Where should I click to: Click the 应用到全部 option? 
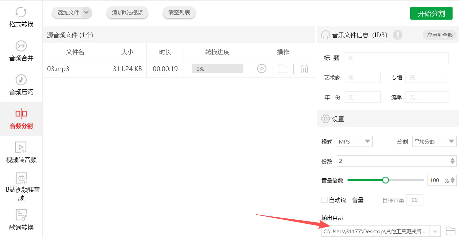pyautogui.click(x=439, y=35)
